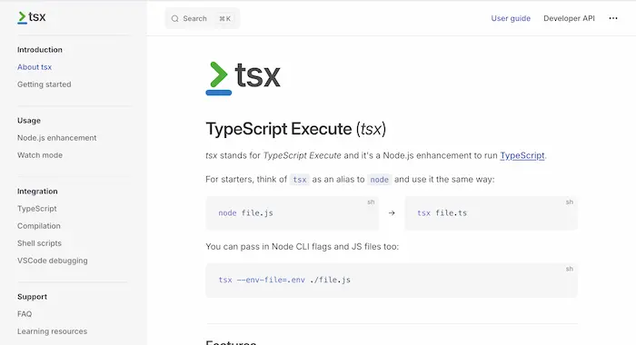Open the Shell scripts page
636x345 pixels.
coord(39,243)
